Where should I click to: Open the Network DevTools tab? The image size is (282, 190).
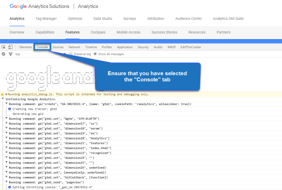pos(74,47)
